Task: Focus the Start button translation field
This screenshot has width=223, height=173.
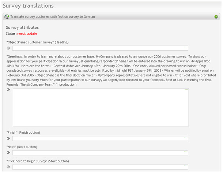Action: pyautogui.click(x=100, y=167)
